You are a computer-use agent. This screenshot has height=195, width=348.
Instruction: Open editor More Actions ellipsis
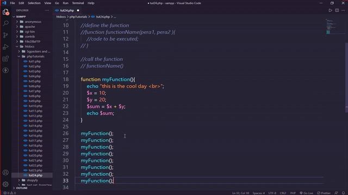tap(343, 10)
